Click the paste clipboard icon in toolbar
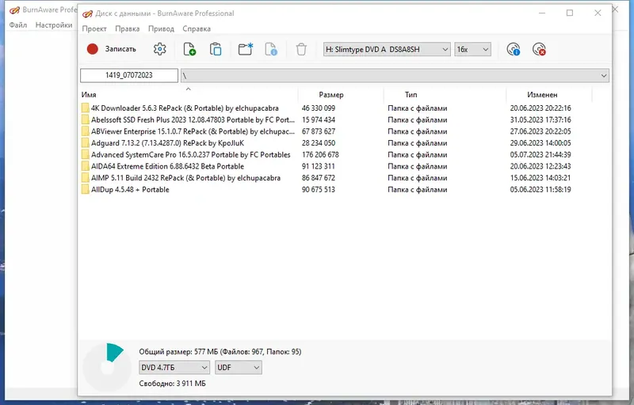Screen dimensions: 634x405 (x=216, y=49)
